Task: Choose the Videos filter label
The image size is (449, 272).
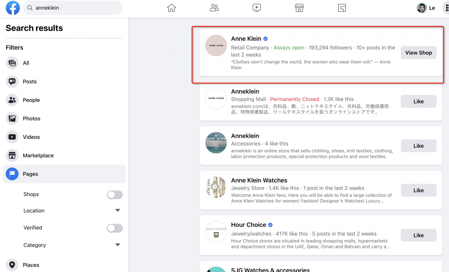Action: (x=31, y=137)
